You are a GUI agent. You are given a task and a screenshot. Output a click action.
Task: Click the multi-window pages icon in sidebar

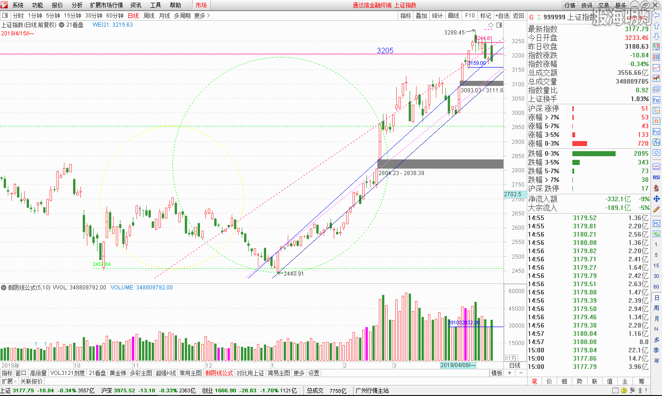click(x=656, y=89)
